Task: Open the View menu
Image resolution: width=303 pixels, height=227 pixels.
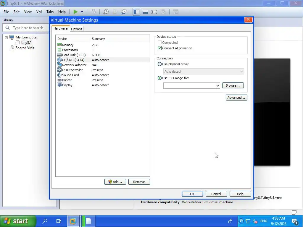Action: pos(28,12)
